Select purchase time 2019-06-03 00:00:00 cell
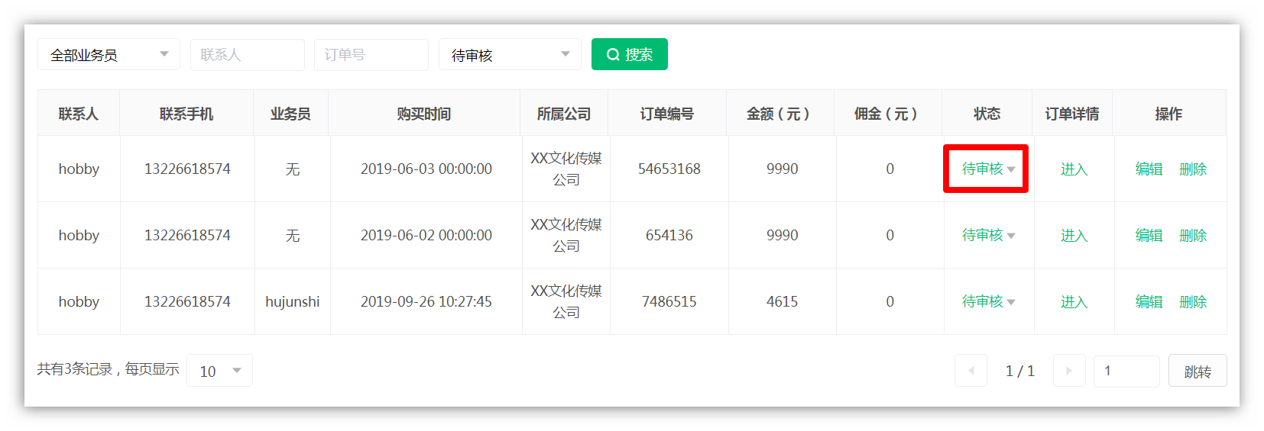1264x431 pixels. (426, 169)
